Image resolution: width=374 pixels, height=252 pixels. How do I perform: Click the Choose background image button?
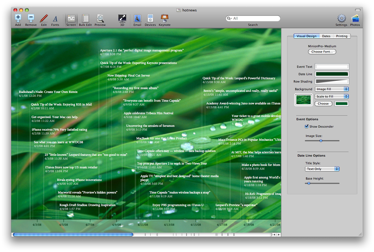click(x=323, y=104)
